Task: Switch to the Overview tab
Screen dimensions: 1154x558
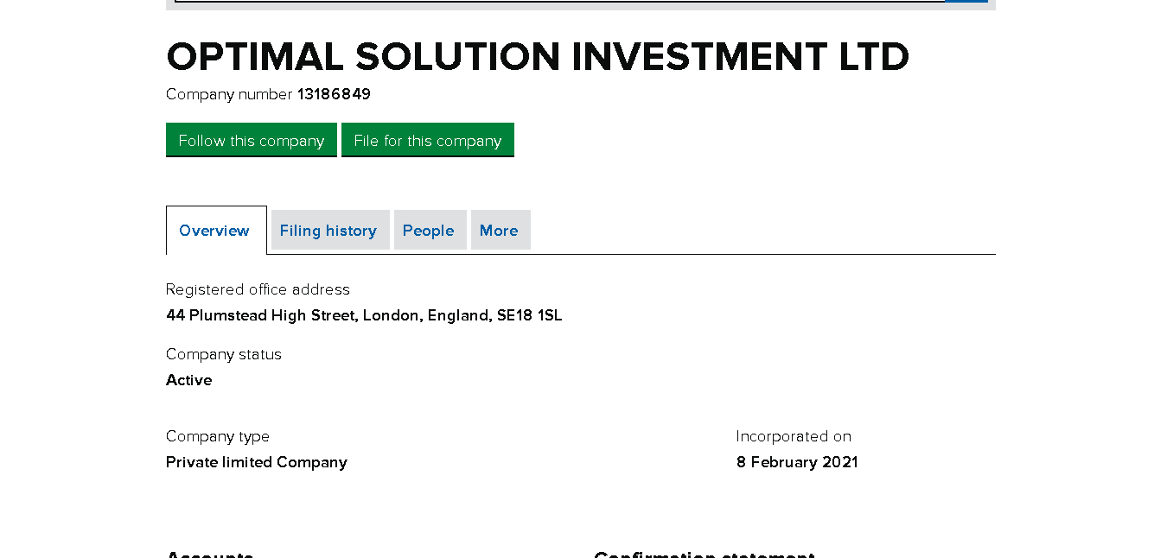Action: 214,231
